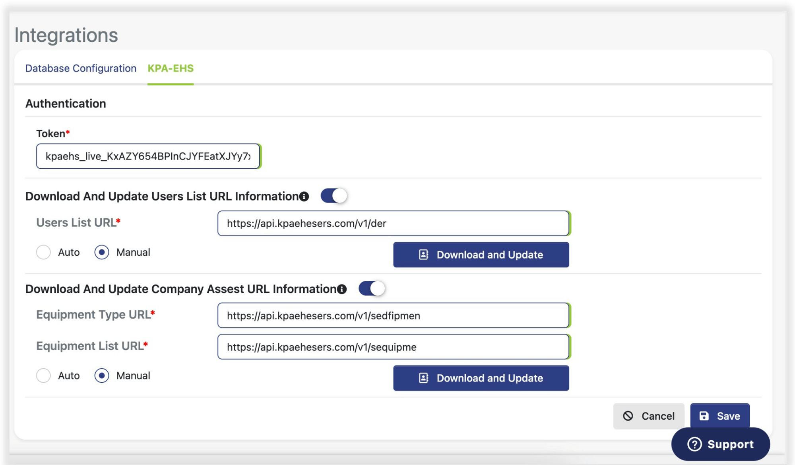Click the Authentication section heading
This screenshot has height=465, width=795.
coord(66,103)
